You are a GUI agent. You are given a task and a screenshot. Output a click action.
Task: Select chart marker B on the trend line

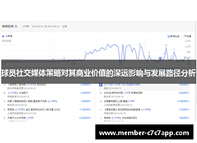click(x=64, y=58)
